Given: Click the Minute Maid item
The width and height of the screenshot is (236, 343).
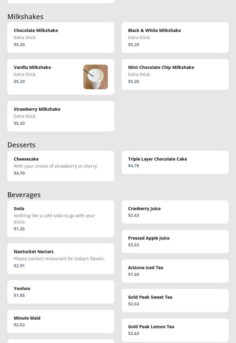Looking at the screenshot, I should pos(61,321).
